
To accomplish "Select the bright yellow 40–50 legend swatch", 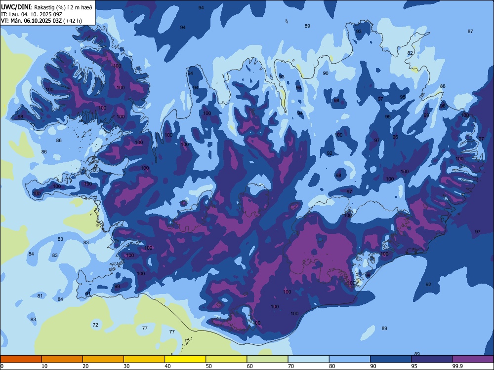I will pyautogui.click(x=185, y=359).
